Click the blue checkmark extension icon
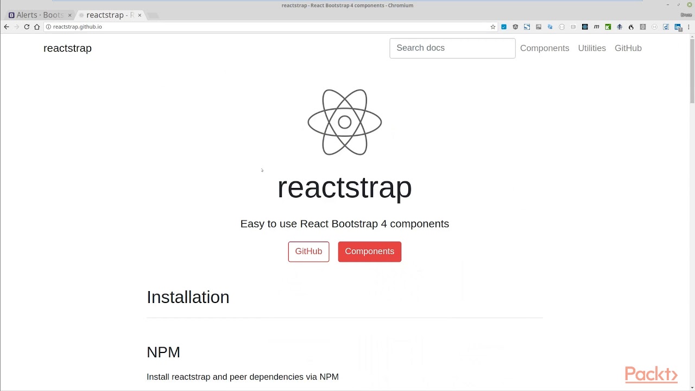The height and width of the screenshot is (391, 695). (x=504, y=27)
